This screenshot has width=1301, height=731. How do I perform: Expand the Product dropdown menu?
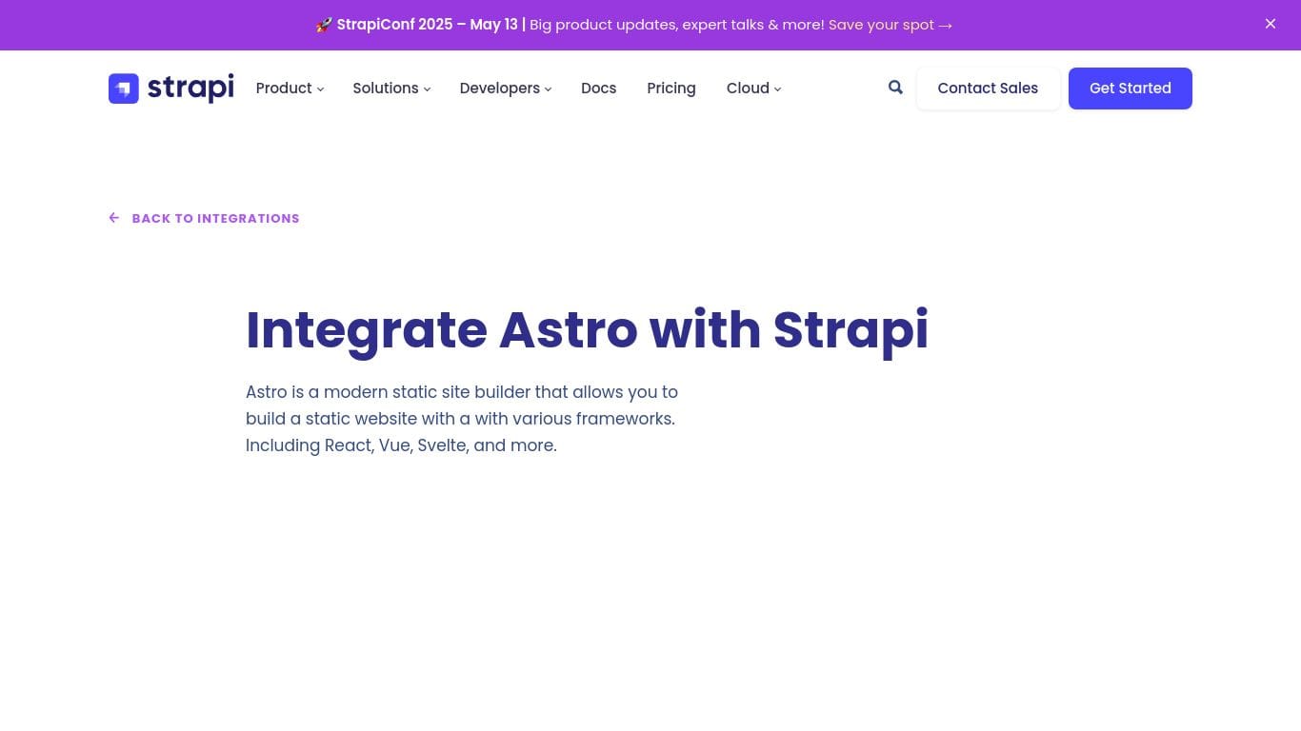[x=290, y=88]
